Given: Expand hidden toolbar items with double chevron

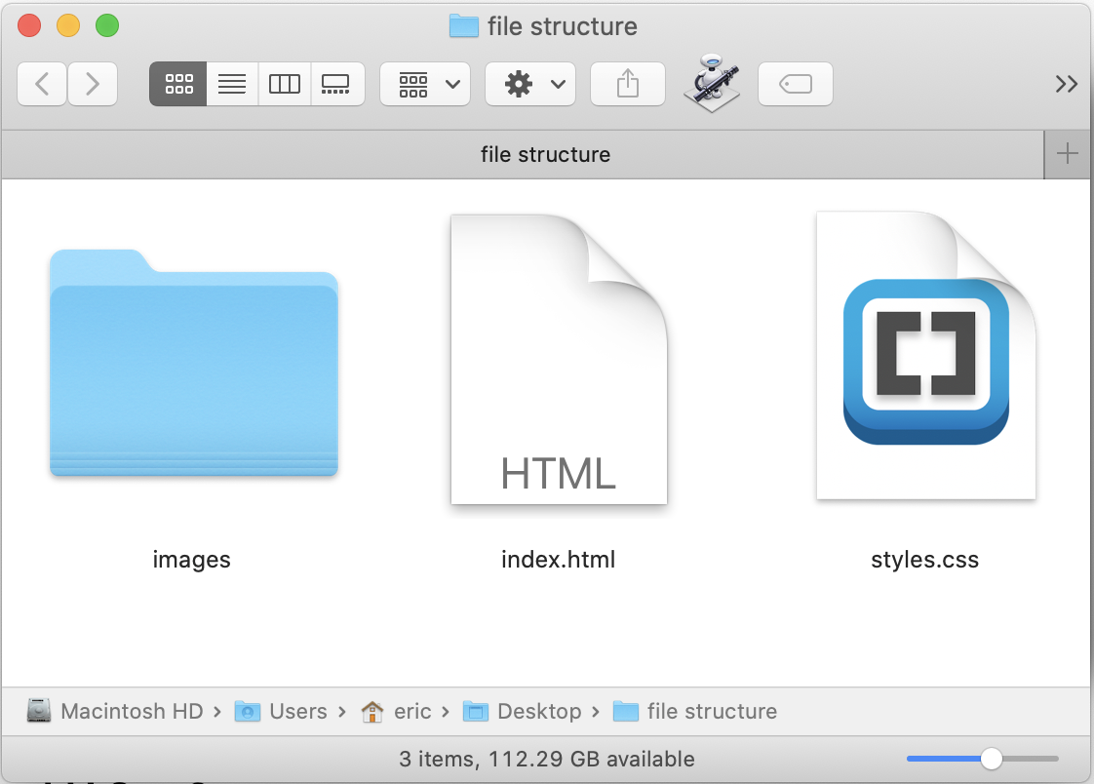Looking at the screenshot, I should click(x=1066, y=85).
